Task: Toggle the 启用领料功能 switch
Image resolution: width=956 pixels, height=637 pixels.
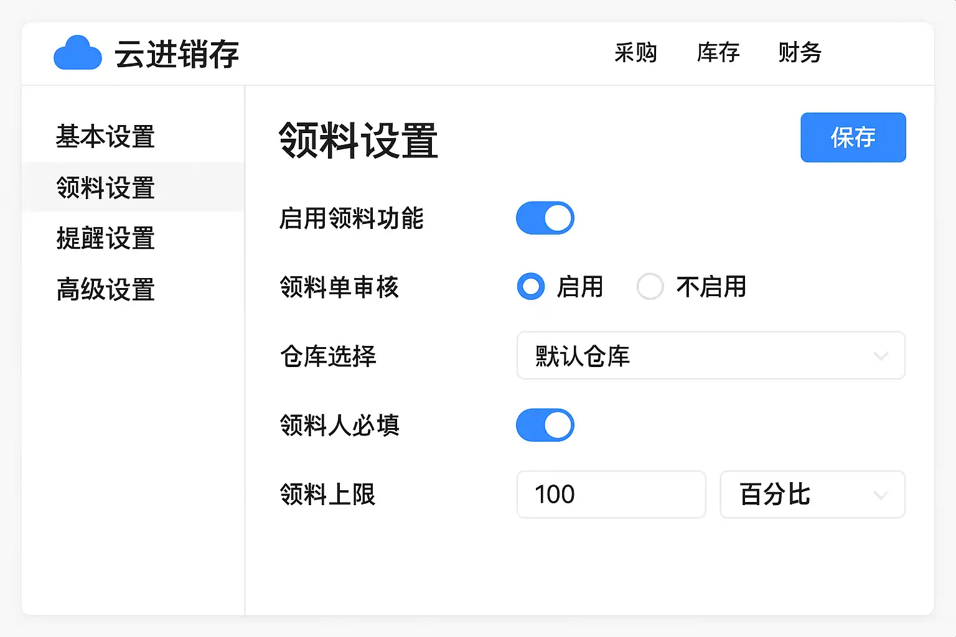Action: tap(545, 218)
